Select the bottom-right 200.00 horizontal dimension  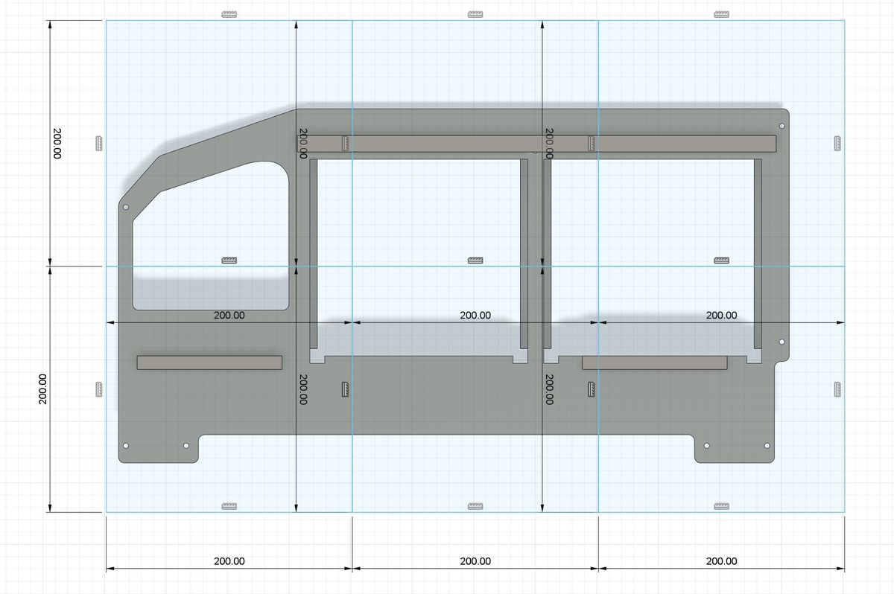721,561
